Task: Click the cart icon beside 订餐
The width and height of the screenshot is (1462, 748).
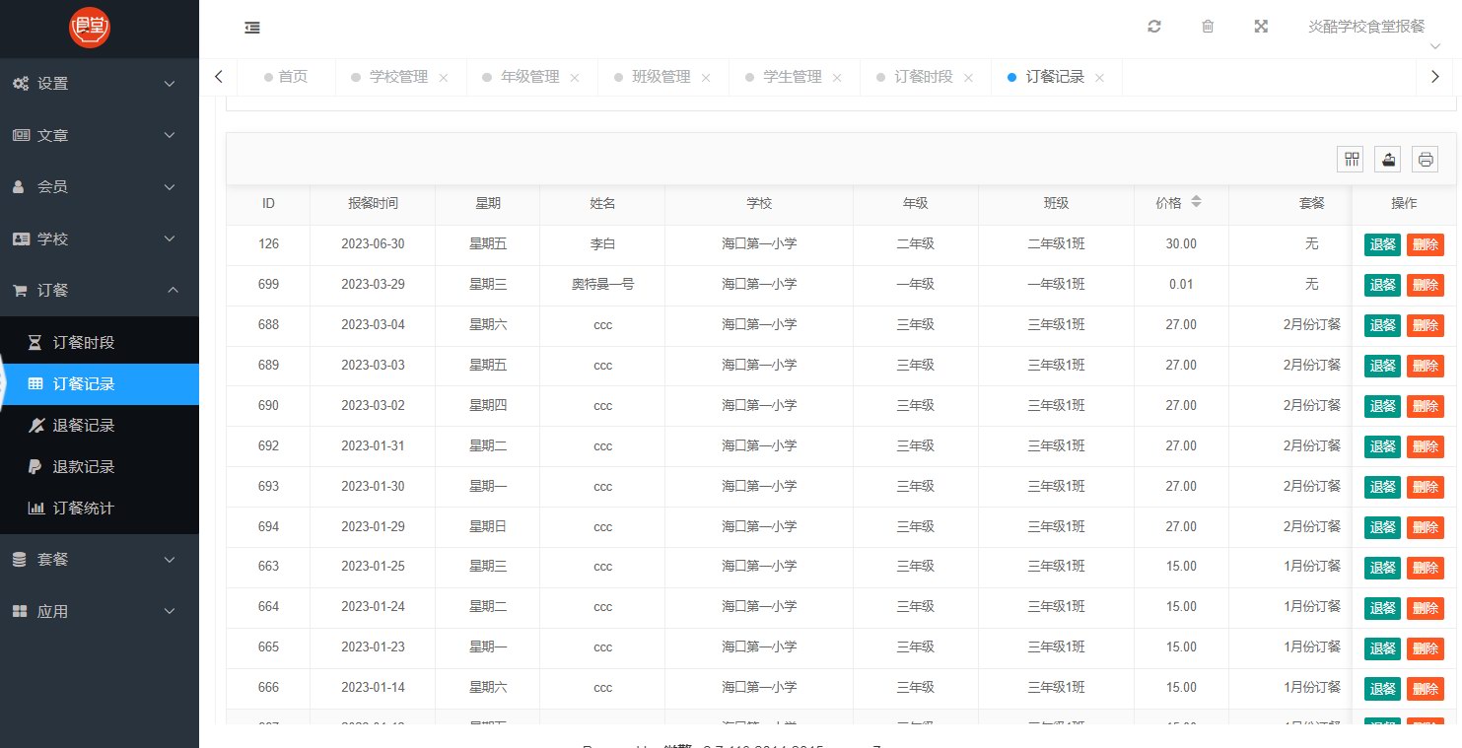Action: click(x=20, y=291)
